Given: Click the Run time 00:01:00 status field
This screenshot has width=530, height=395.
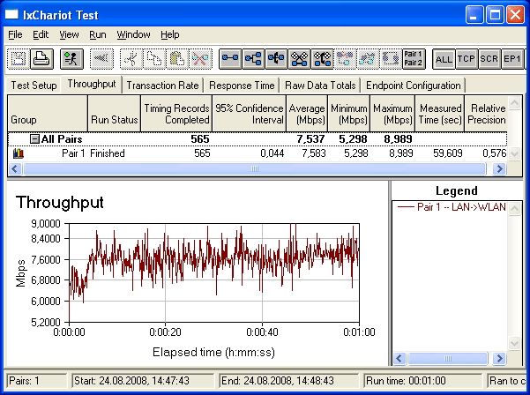Looking at the screenshot, I should (x=423, y=381).
